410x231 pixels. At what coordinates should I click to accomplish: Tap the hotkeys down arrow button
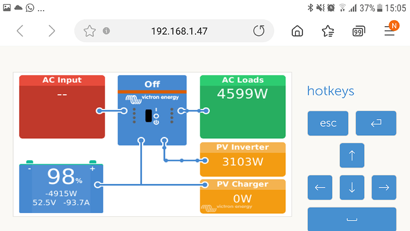coord(352,188)
